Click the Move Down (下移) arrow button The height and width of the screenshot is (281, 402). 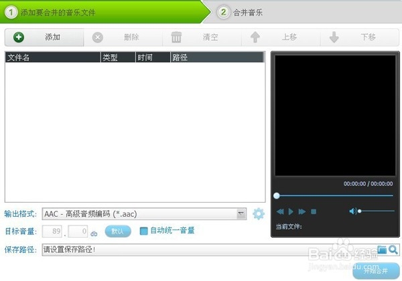(x=360, y=37)
